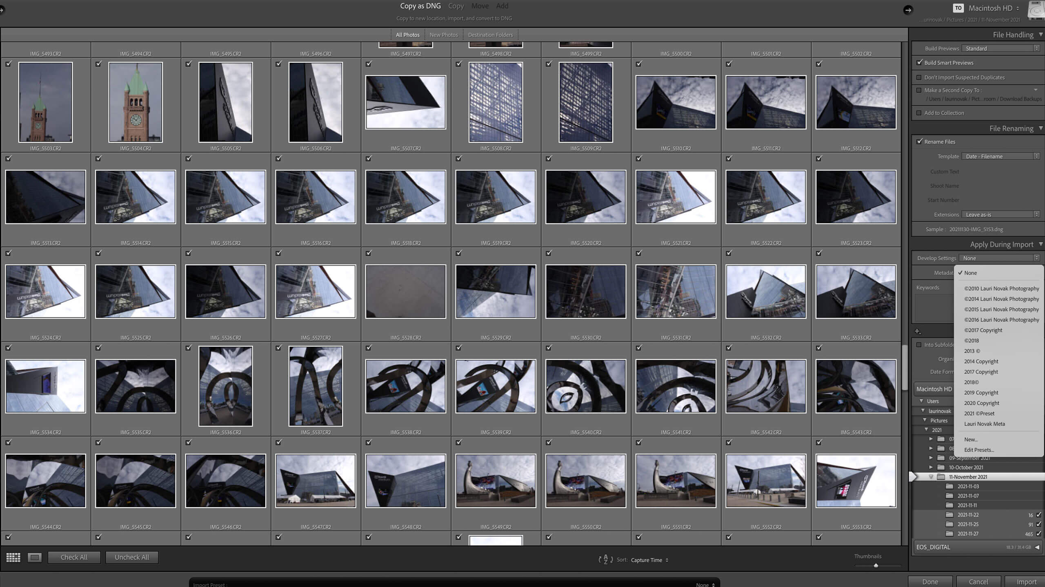
Task: Collapse File Handling panel triangle
Action: pos(1041,35)
